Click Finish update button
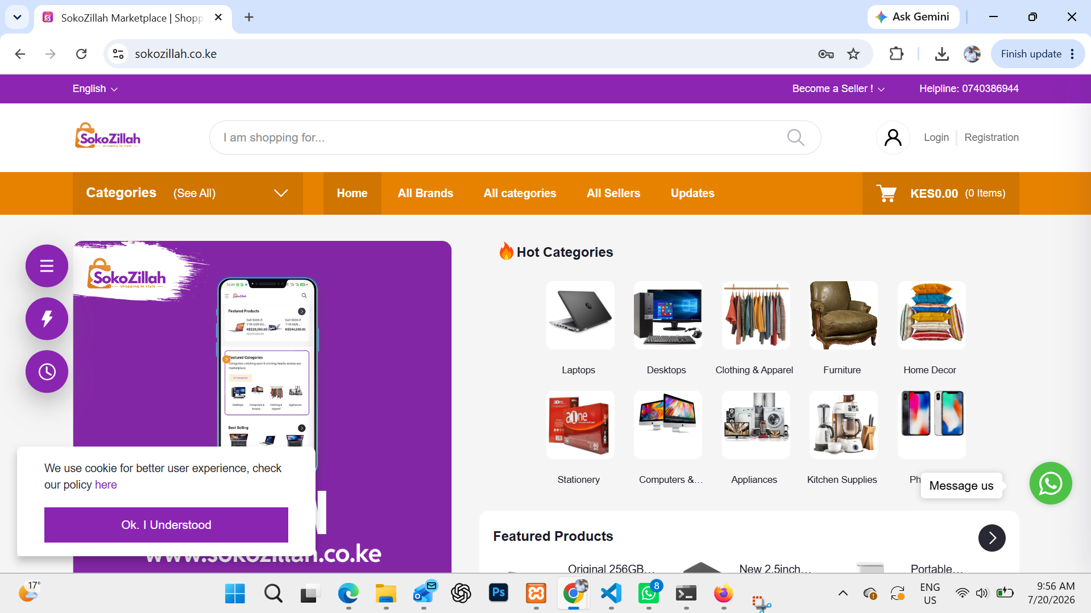1091x613 pixels. [x=1031, y=54]
